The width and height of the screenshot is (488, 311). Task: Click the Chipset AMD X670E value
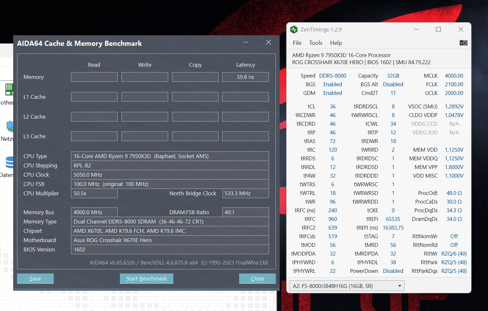(170, 231)
